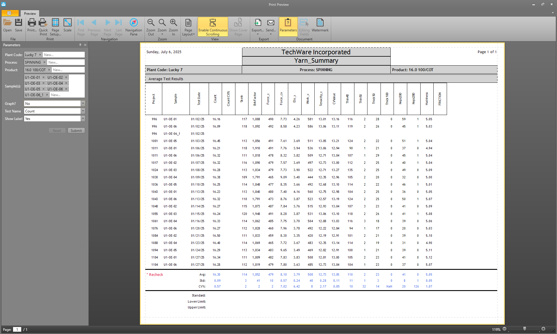This screenshot has width=557, height=334.
Task: Click the zoom slider handle
Action: (x=524, y=329)
